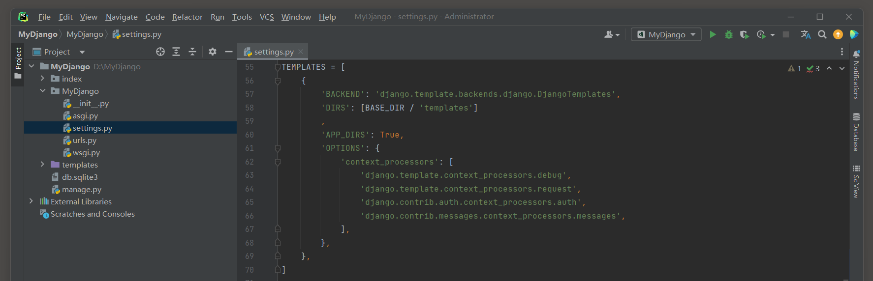Viewport: 873px width, 281px height.
Task: Click the Stop square icon
Action: 786,34
